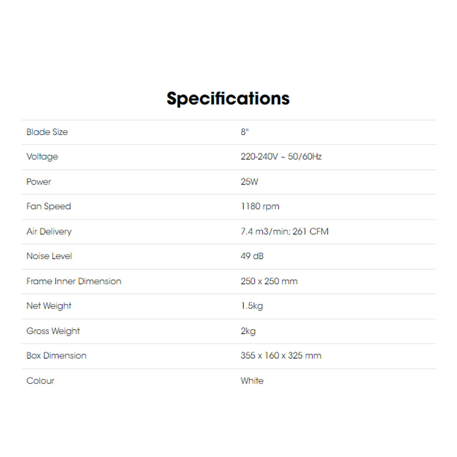Click the 220-240V ~ 50/60Hz value
This screenshot has height=457, width=457.
coord(281,157)
